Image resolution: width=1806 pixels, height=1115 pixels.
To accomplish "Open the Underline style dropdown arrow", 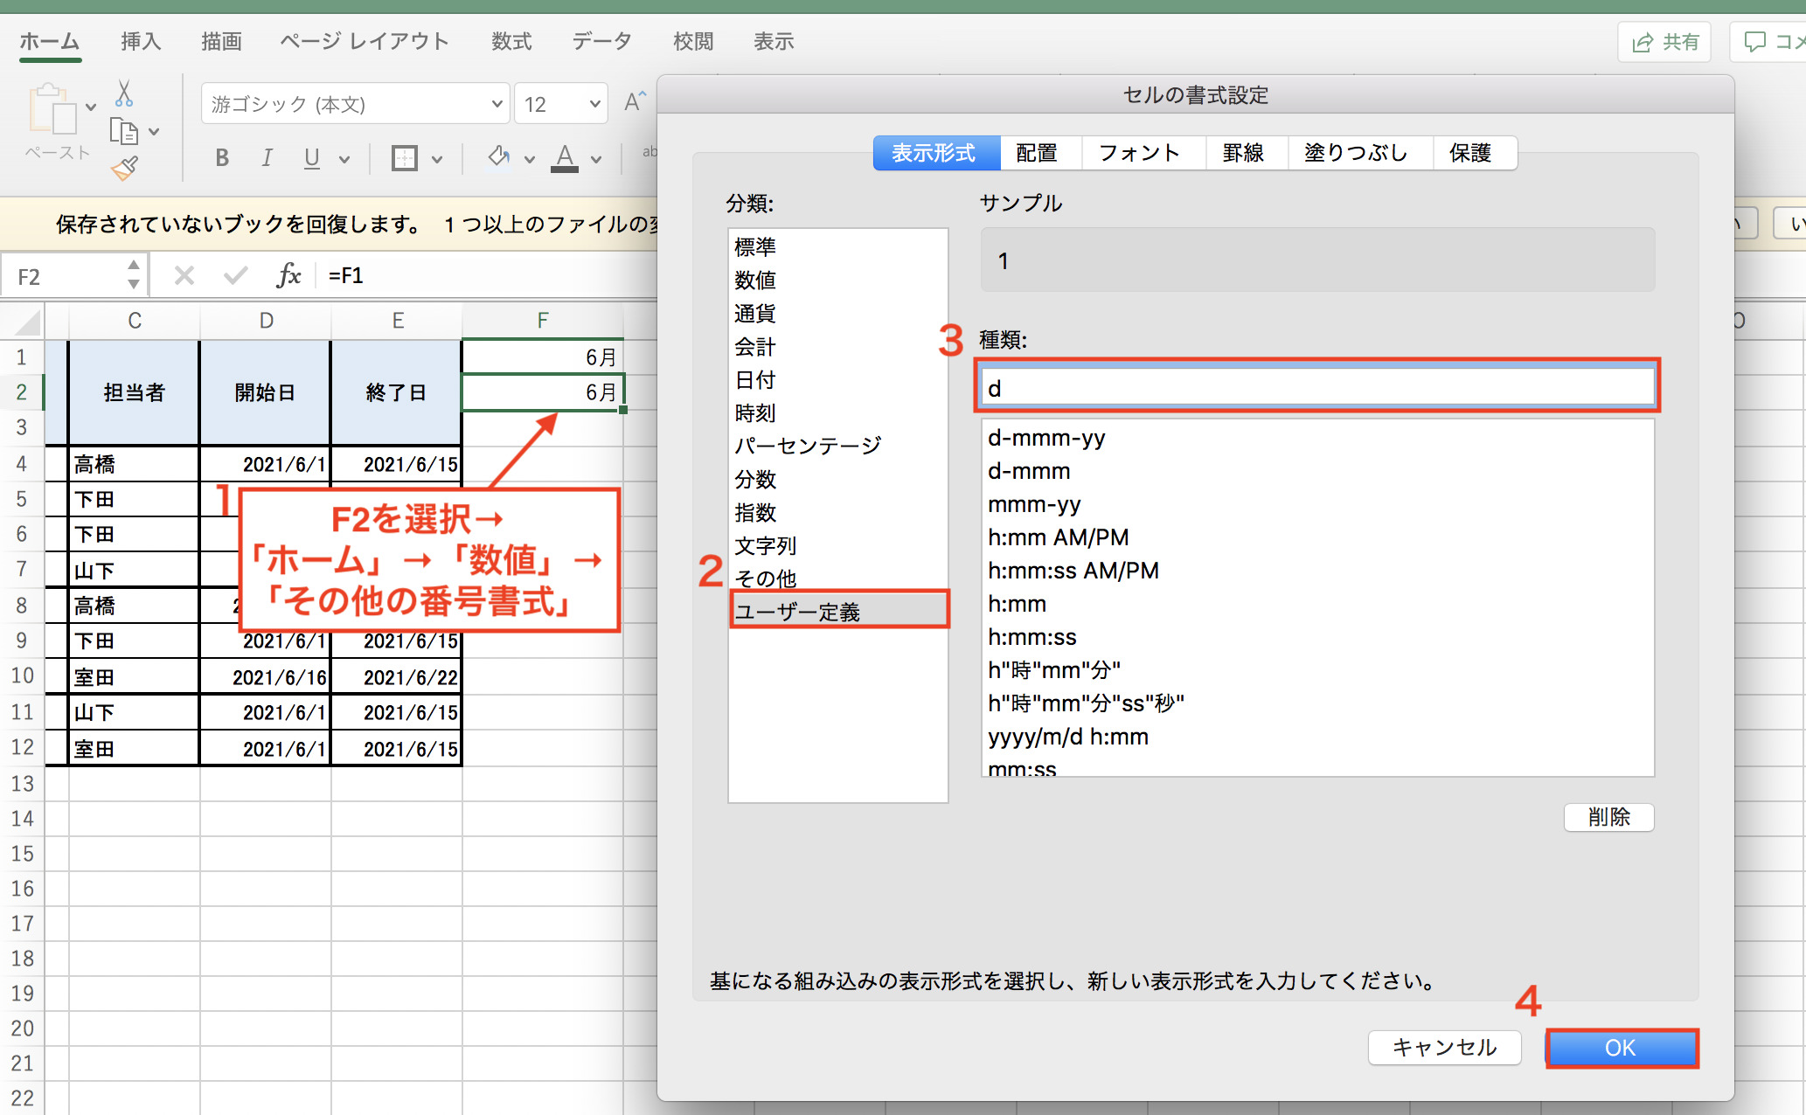I will (344, 159).
